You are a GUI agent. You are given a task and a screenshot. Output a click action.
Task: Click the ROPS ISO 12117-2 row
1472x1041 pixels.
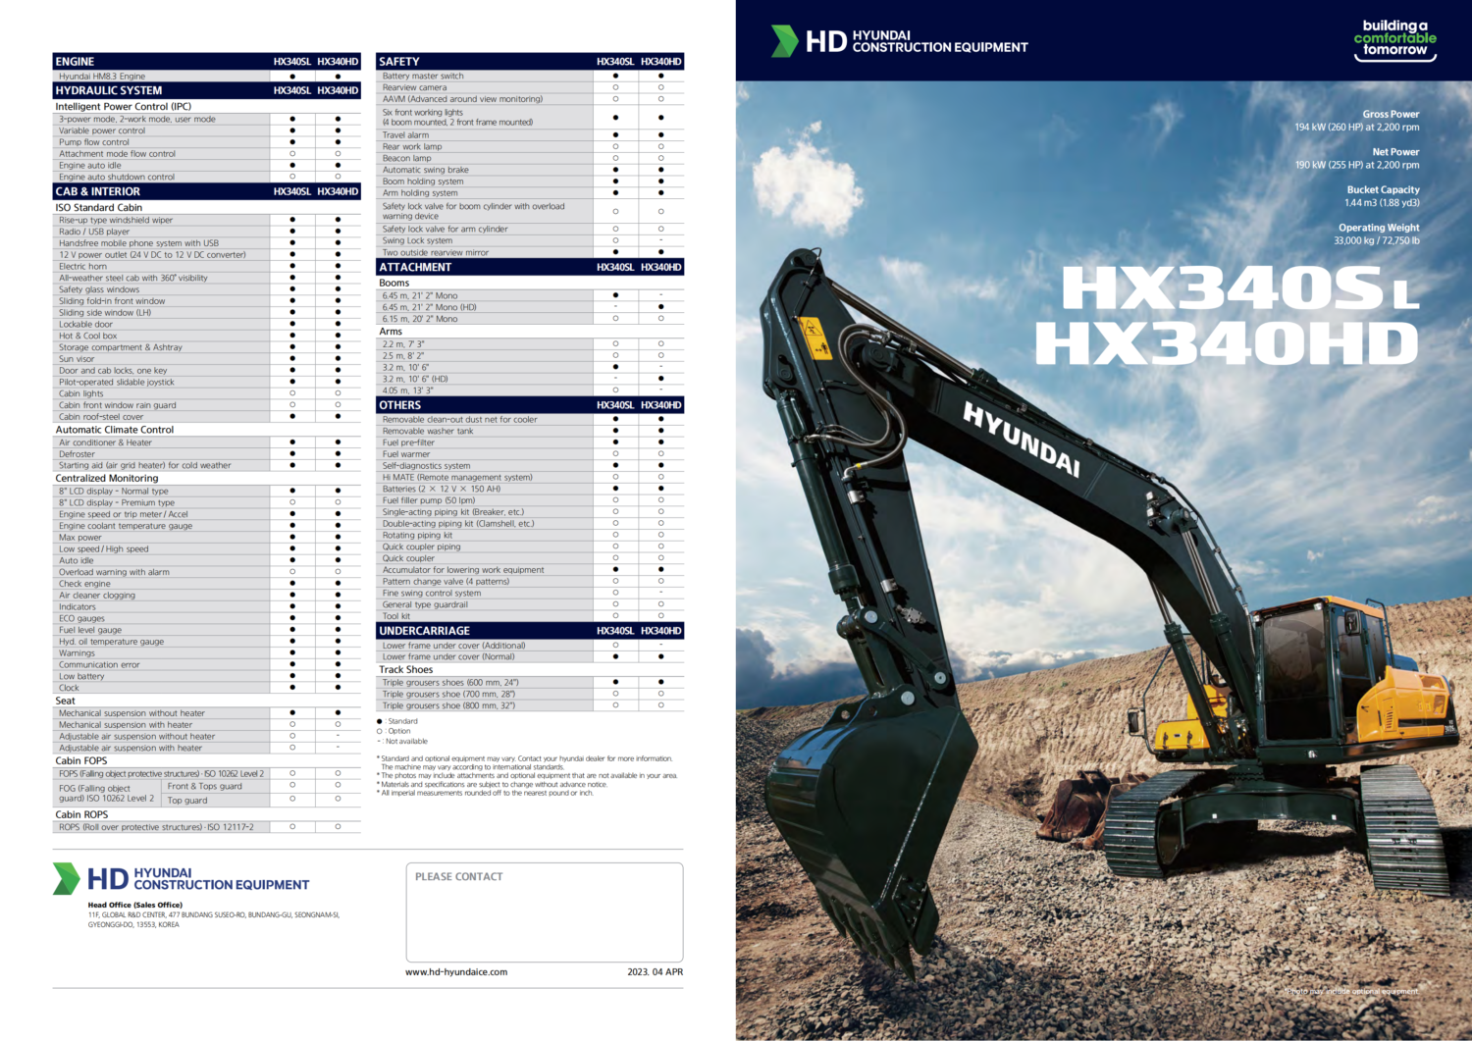(207, 827)
